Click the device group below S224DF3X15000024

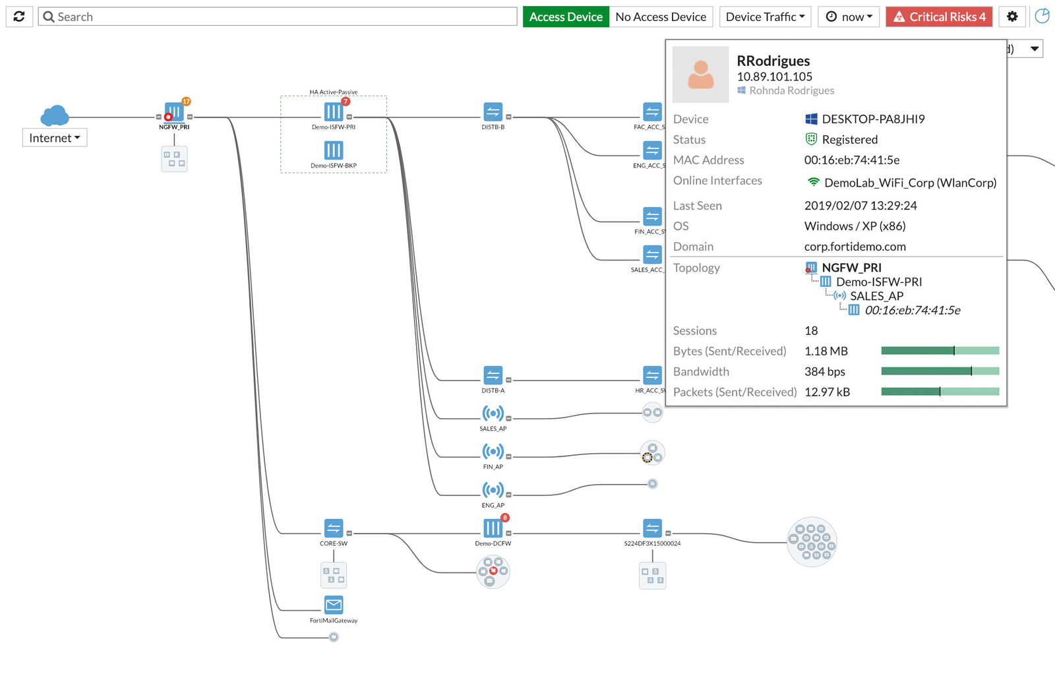tap(652, 576)
